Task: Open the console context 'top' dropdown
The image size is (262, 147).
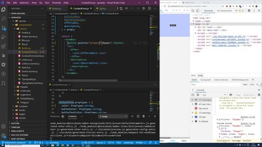Action: pos(214,95)
